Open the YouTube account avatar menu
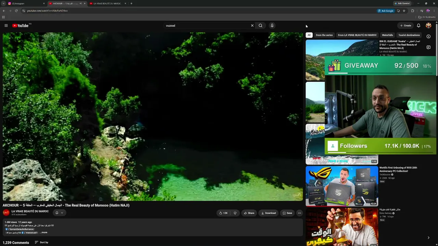438x246 pixels. tap(428, 26)
